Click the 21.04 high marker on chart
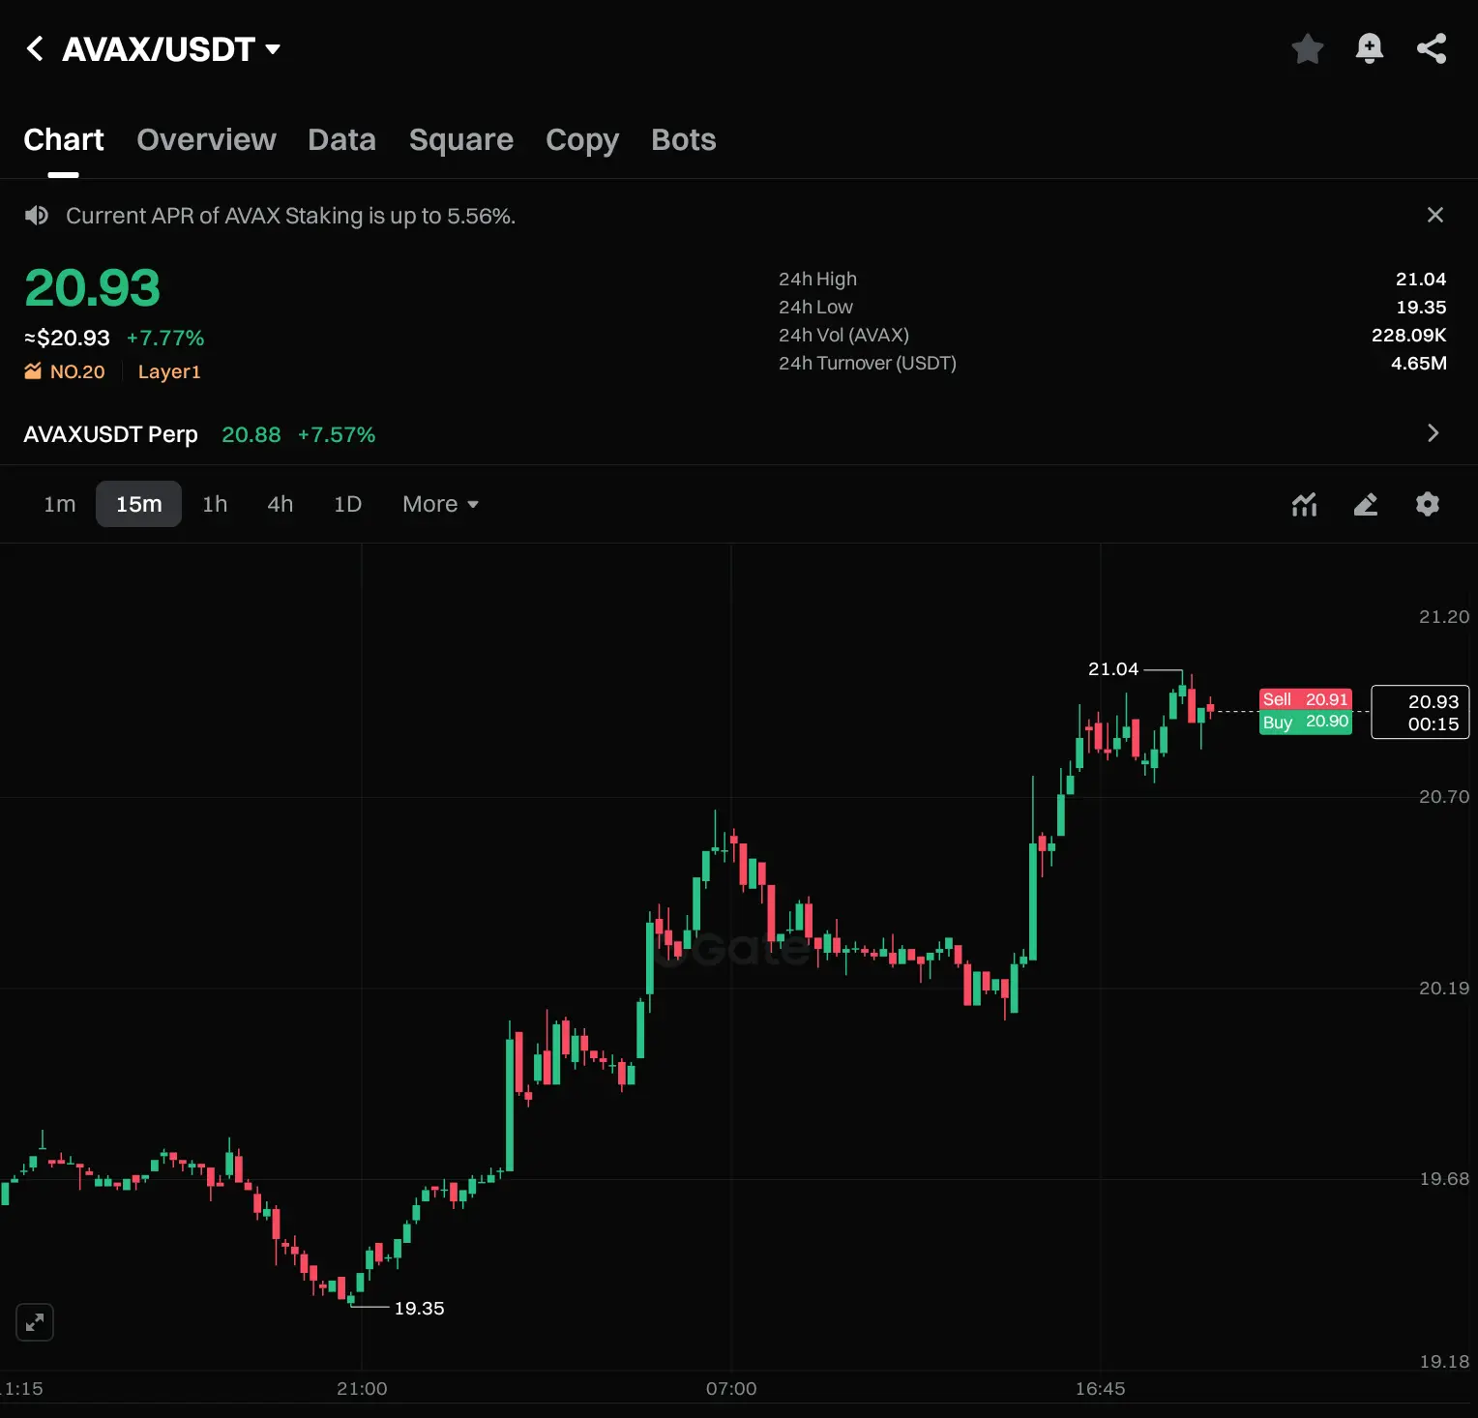This screenshot has width=1478, height=1418. coord(1113,668)
